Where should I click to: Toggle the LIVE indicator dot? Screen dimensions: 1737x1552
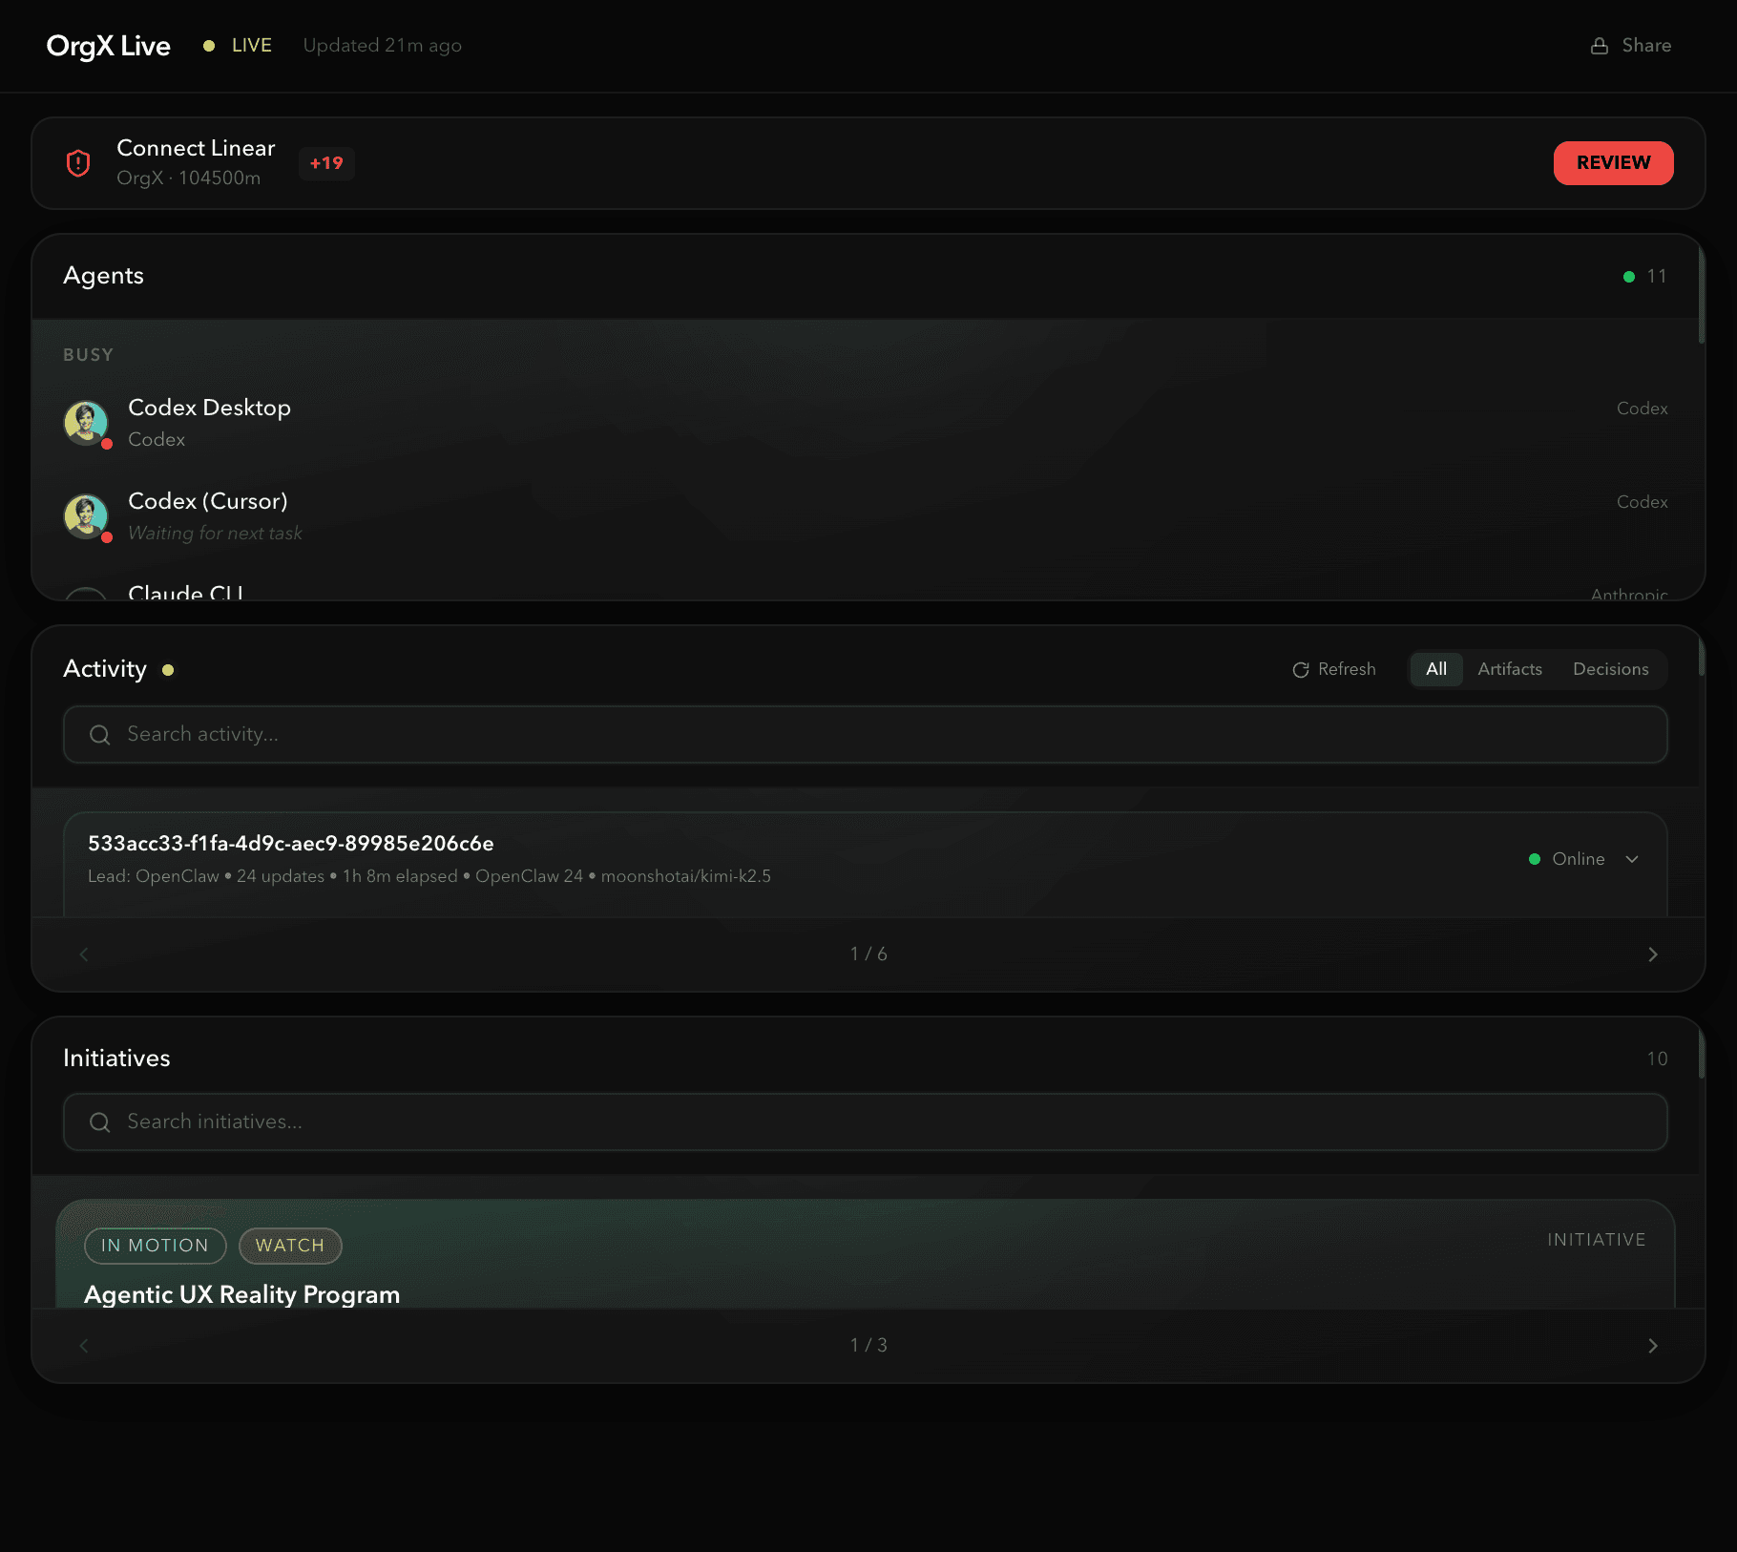point(209,45)
